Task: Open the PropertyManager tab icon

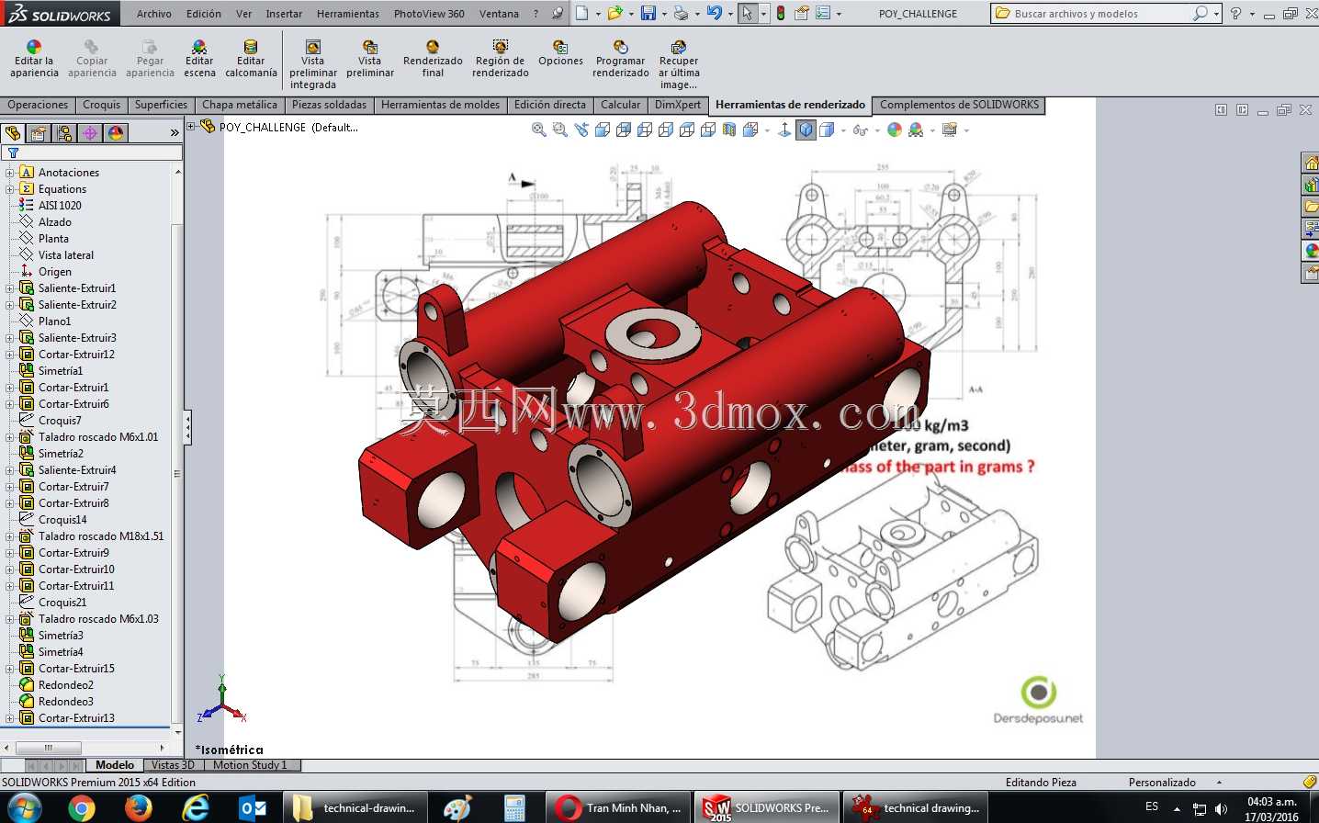Action: click(39, 133)
